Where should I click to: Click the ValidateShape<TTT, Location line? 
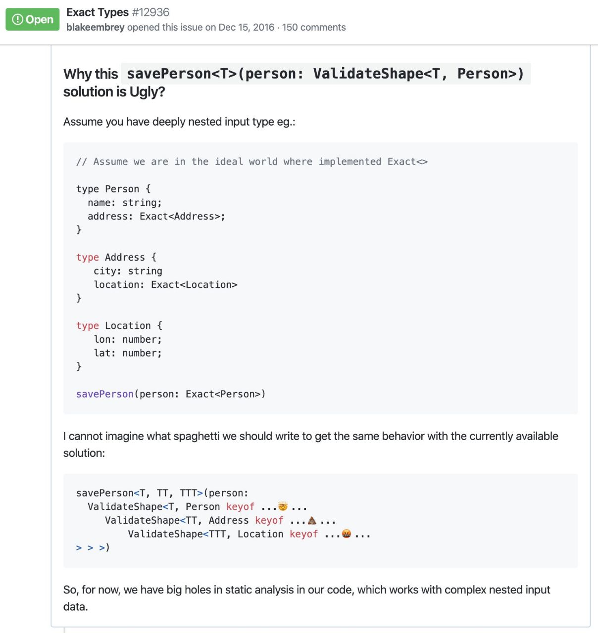(x=249, y=534)
